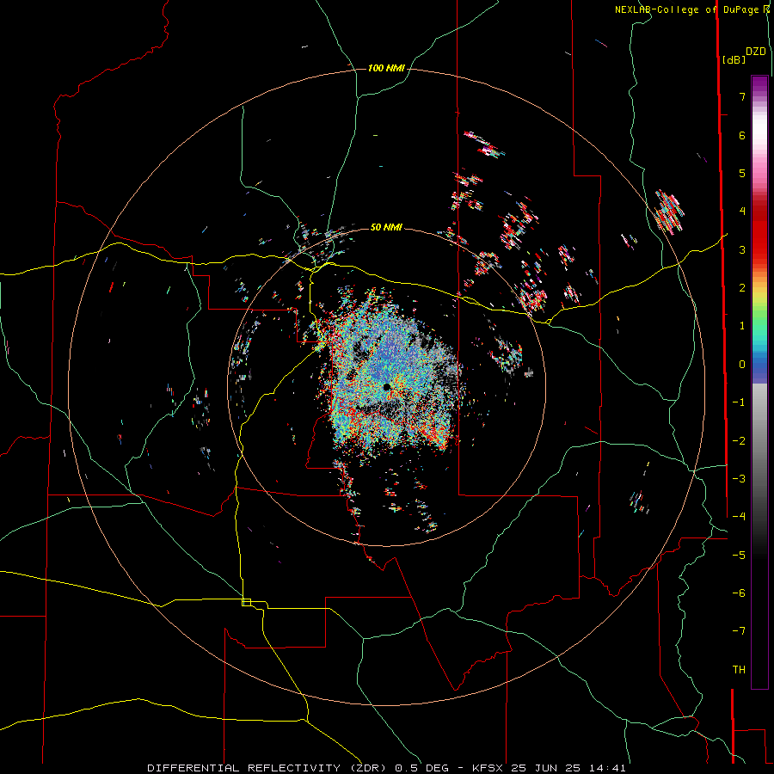Click the 14:41 timestamp in caption
Screen dimensions: 774x774
click(x=609, y=768)
